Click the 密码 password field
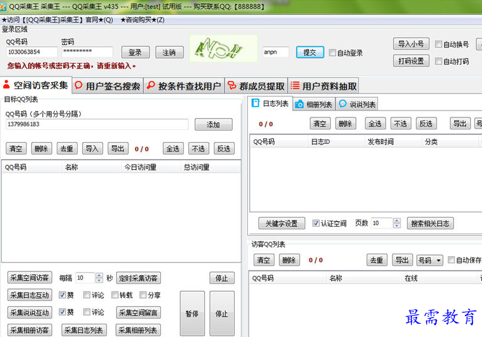This screenshot has width=482, height=337. click(x=87, y=52)
